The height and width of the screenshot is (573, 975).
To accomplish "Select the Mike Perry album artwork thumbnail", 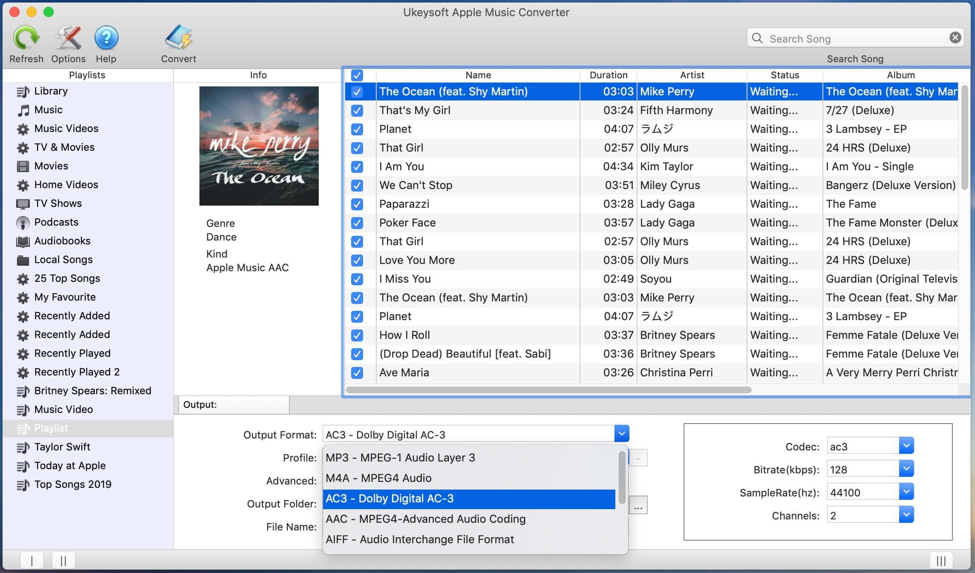I will coord(260,146).
